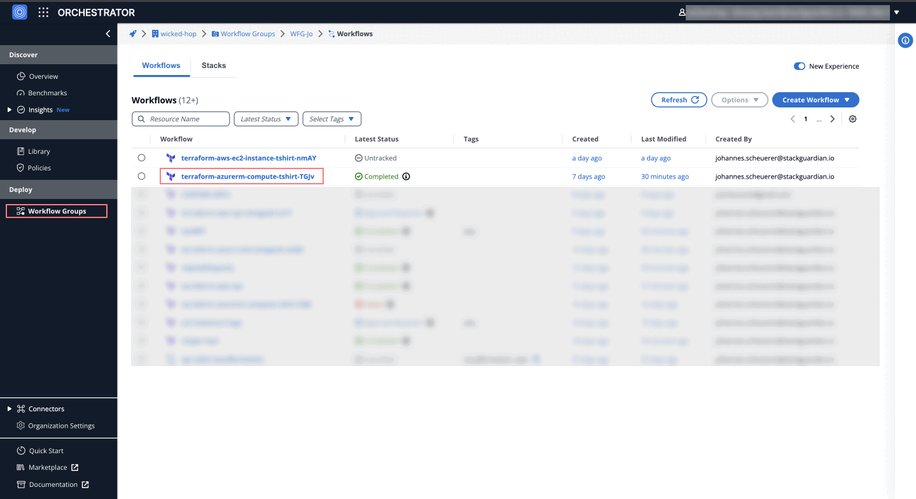Select radio for terraform-aws-ec2-instance-tshirt-nmAY

141,158
